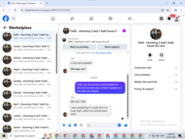This screenshot has height=139, width=185.
Task: View site information icon in address bar
Action: pos(22,10)
